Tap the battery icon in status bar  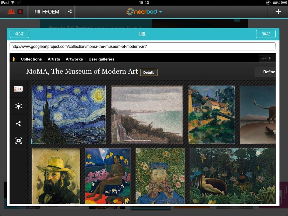click(284, 3)
